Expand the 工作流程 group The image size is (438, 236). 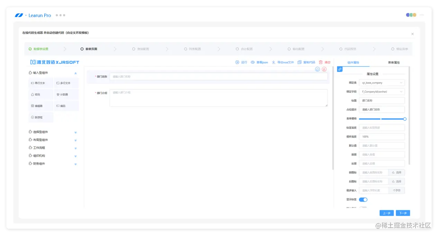(x=75, y=148)
